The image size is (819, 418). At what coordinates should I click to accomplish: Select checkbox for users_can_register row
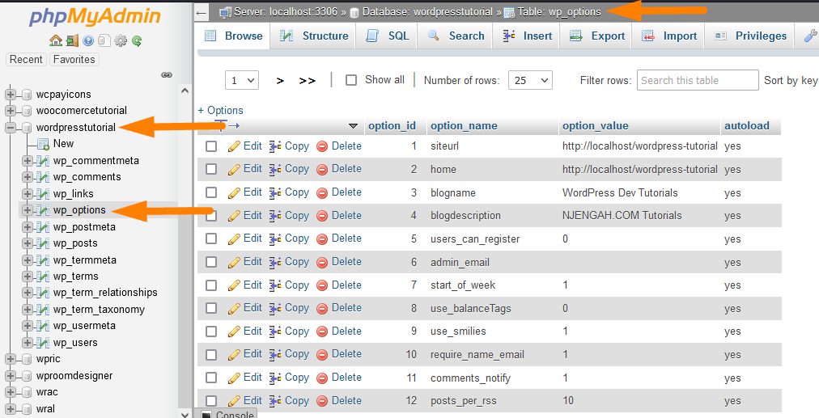(x=211, y=239)
